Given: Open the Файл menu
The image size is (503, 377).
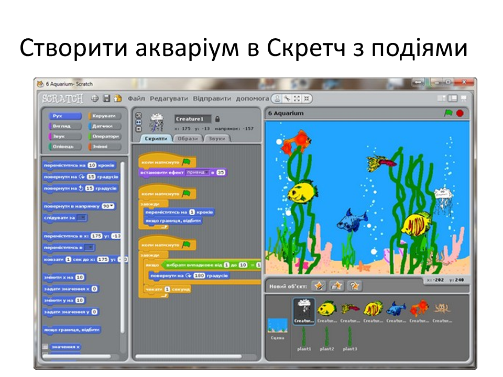Looking at the screenshot, I should 136,98.
